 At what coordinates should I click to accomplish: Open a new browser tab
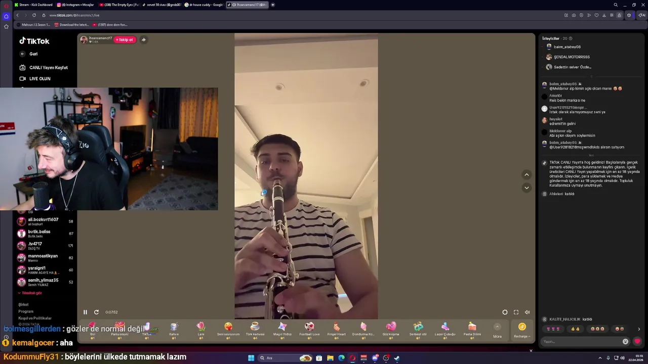tap(273, 5)
